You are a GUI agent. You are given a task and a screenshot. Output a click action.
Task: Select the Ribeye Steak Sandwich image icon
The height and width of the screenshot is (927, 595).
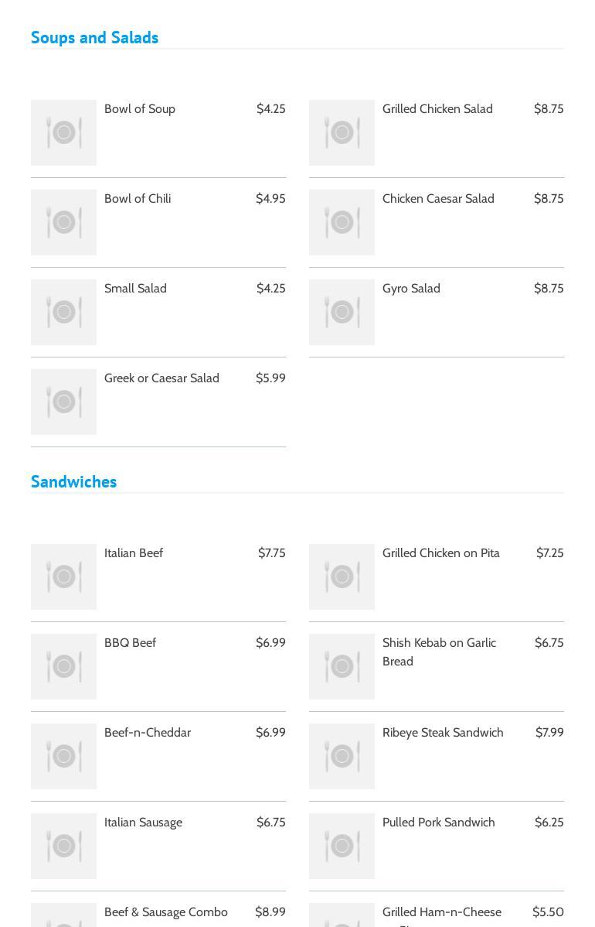tap(342, 756)
